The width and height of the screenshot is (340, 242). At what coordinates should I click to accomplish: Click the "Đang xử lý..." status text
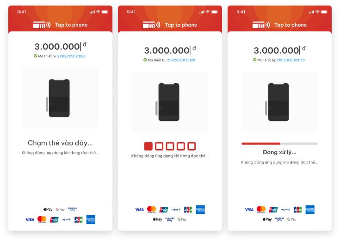pyautogui.click(x=279, y=152)
